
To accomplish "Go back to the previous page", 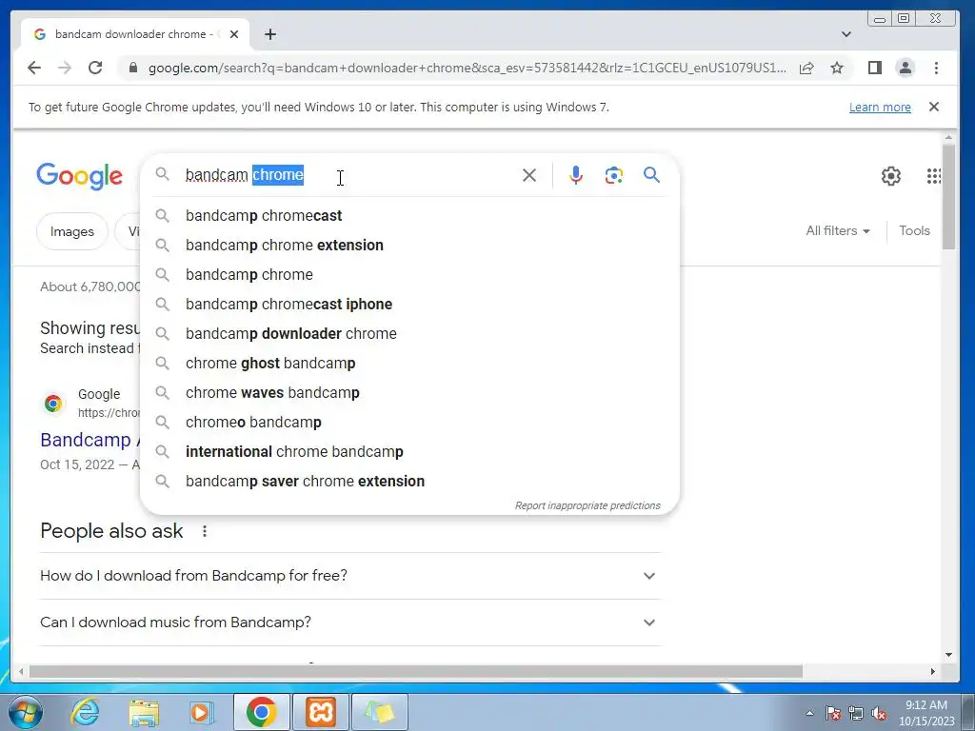I will [x=34, y=68].
